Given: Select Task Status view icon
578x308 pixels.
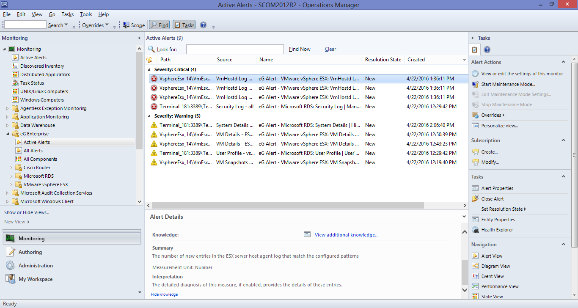Looking at the screenshot, I should (x=15, y=83).
